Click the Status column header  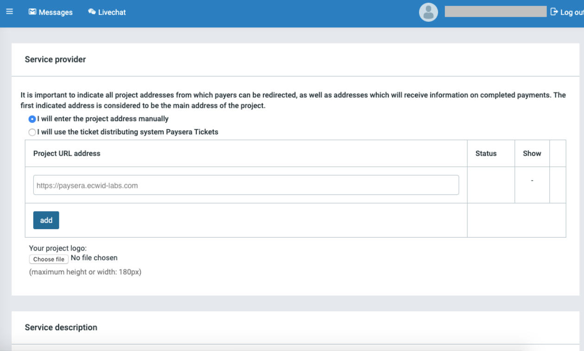(x=486, y=153)
